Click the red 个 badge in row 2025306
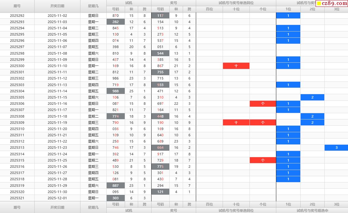 263,104
